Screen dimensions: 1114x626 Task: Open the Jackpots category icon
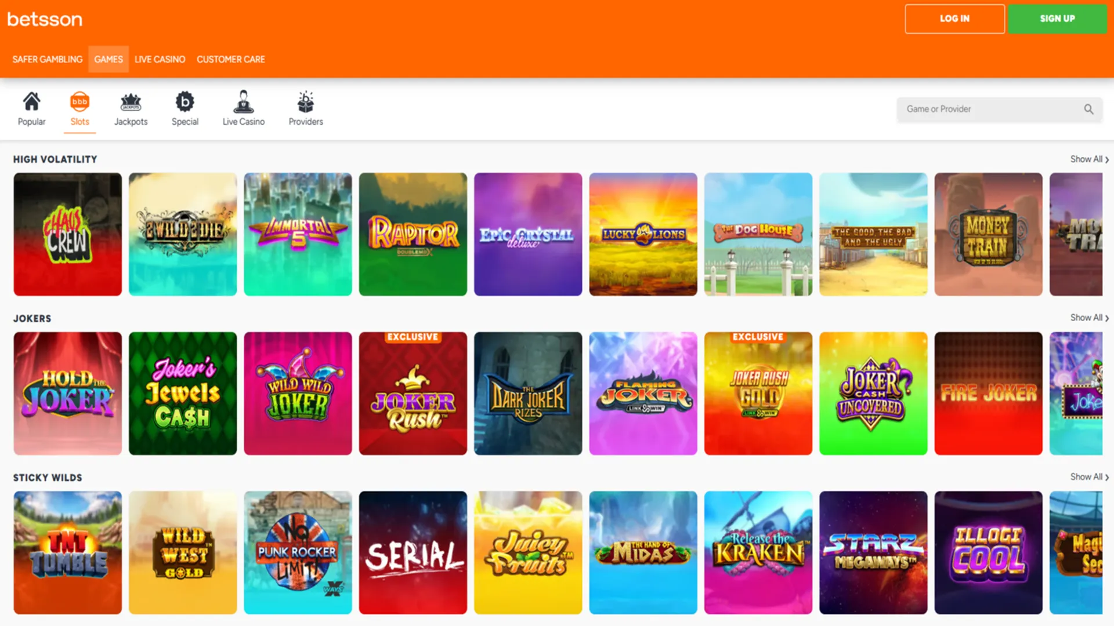[x=131, y=101]
